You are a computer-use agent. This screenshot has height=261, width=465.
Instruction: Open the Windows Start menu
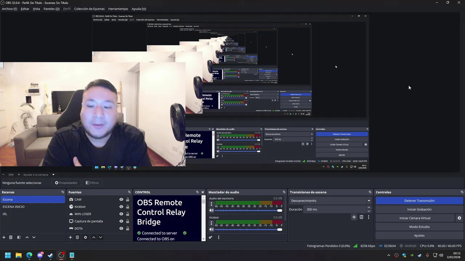coord(8,255)
